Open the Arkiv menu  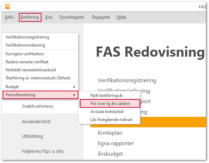pyautogui.click(x=10, y=17)
